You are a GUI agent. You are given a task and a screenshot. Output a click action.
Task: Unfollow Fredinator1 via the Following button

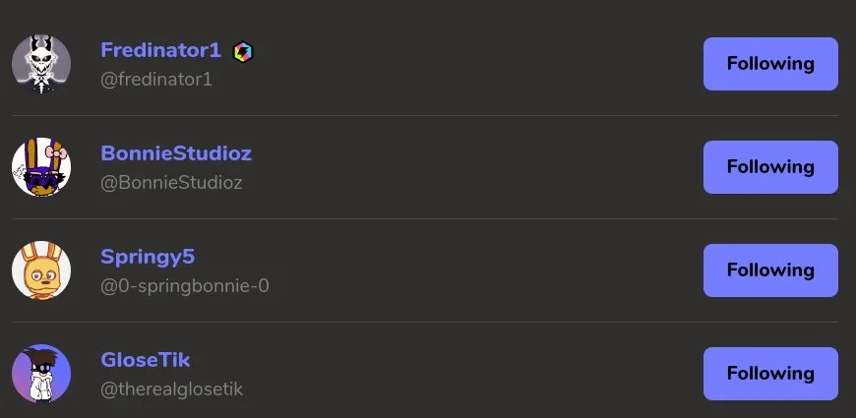coord(770,64)
